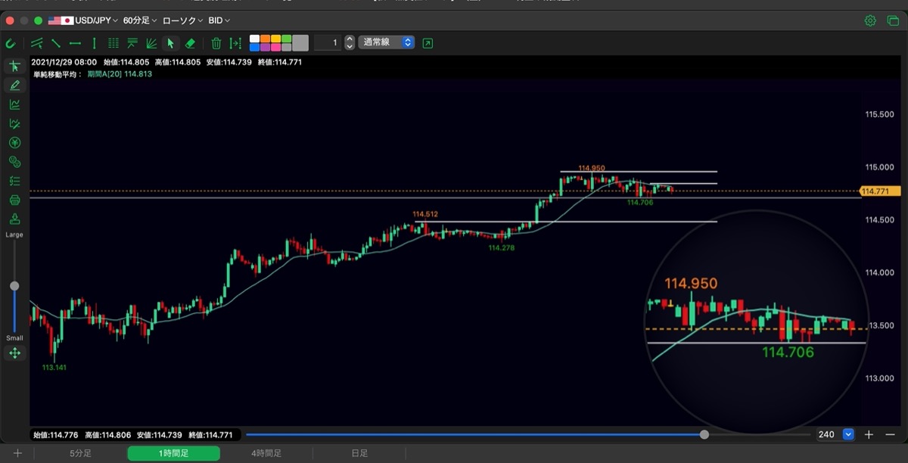Screen dimensions: 908x463
Task: Open settings gear at top right
Action: [x=871, y=20]
